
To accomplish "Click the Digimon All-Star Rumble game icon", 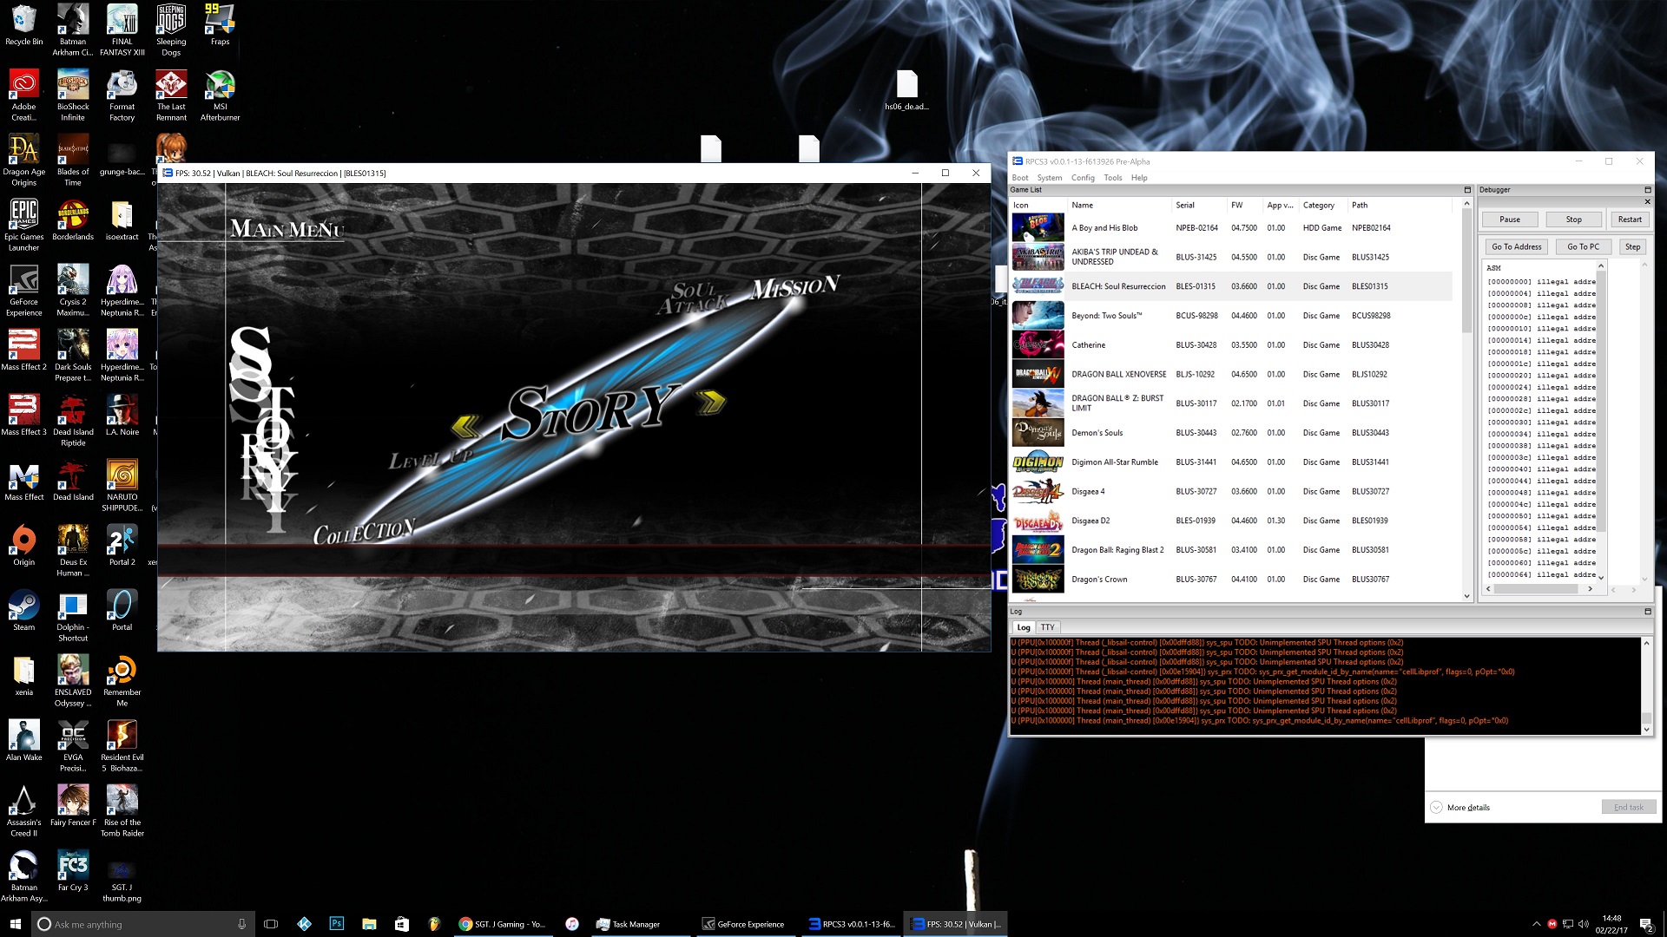I will pyautogui.click(x=1038, y=462).
